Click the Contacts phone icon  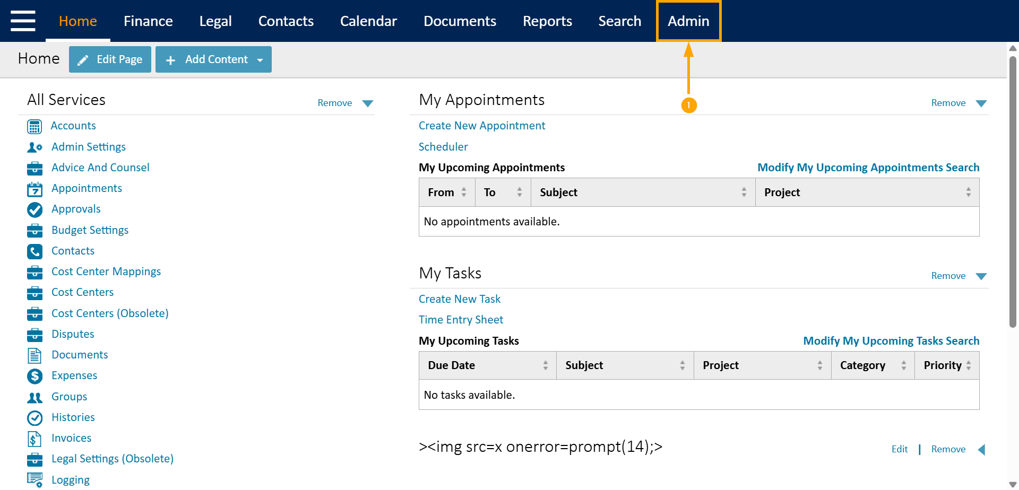click(34, 251)
